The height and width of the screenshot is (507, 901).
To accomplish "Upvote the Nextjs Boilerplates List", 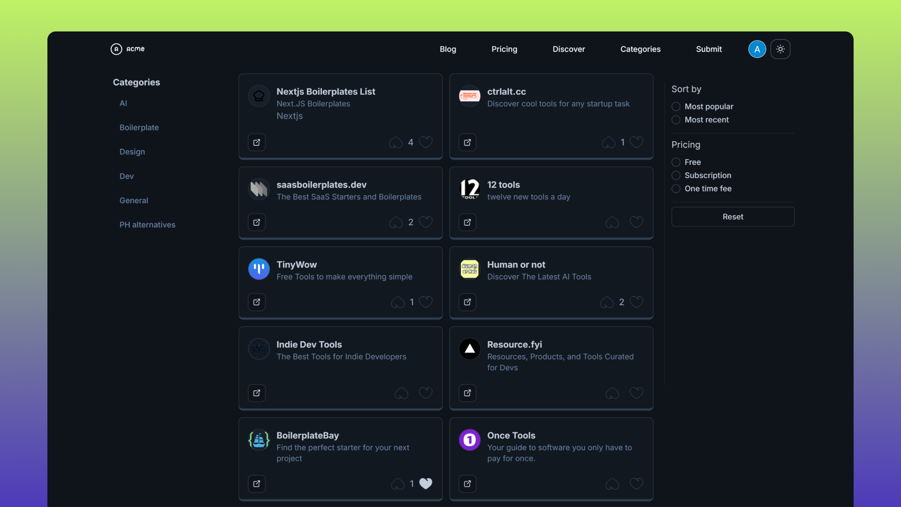I will pyautogui.click(x=395, y=142).
